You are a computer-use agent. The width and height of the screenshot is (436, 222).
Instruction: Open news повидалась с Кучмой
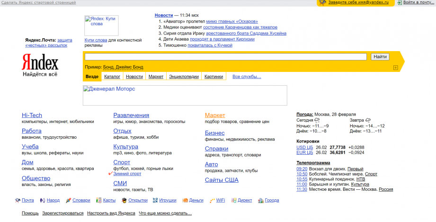click(210, 45)
